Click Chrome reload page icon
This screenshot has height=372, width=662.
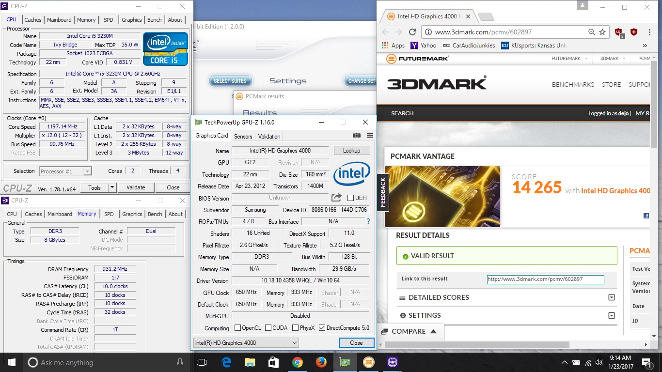click(412, 32)
